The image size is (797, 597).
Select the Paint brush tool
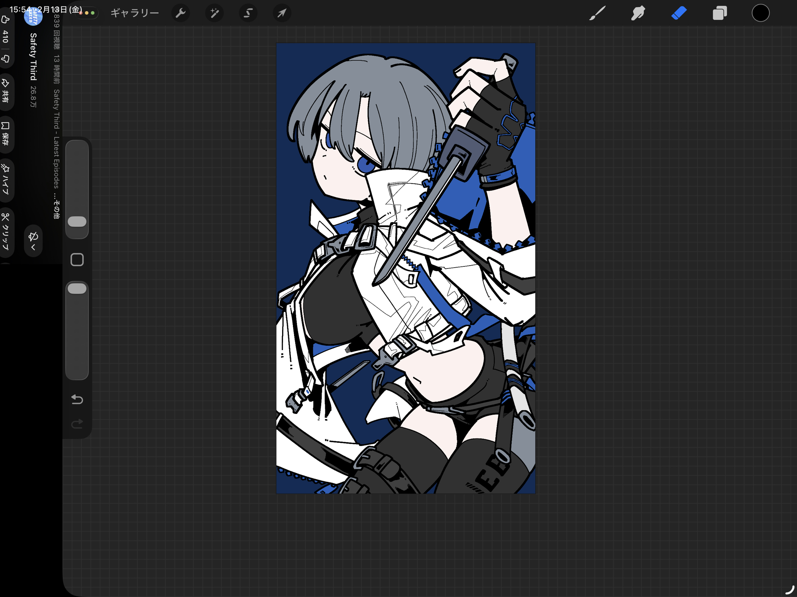click(x=597, y=13)
